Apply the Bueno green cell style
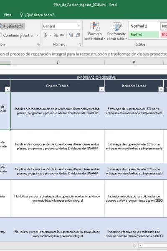 144,34
